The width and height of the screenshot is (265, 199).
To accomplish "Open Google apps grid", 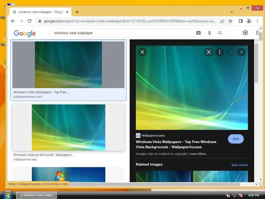I will (x=257, y=33).
